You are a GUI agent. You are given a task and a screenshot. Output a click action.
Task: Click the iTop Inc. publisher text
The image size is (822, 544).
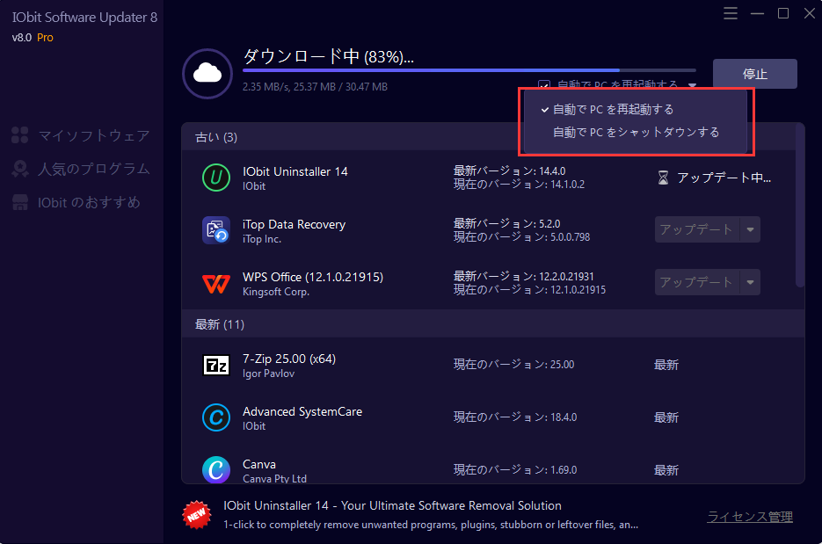(262, 239)
